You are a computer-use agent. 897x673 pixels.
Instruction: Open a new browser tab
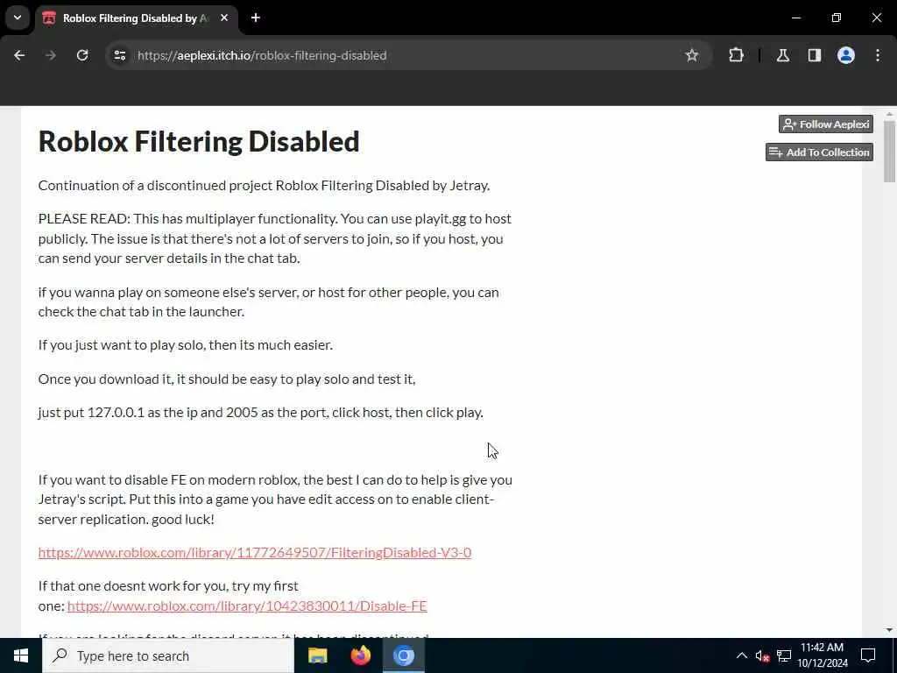(256, 18)
